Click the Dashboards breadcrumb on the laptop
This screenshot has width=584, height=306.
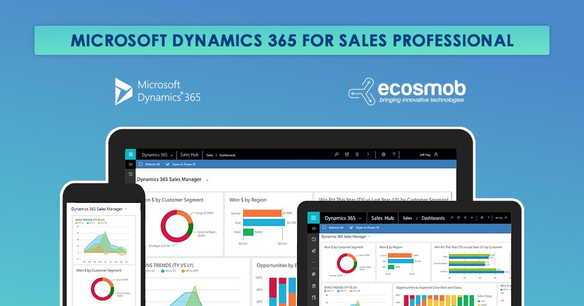click(227, 155)
